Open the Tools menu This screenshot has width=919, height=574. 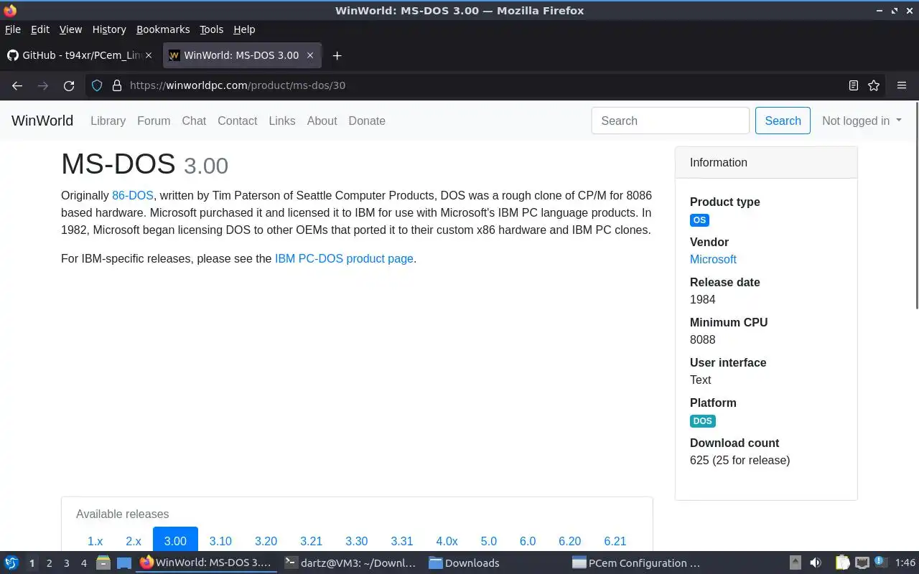pyautogui.click(x=211, y=29)
